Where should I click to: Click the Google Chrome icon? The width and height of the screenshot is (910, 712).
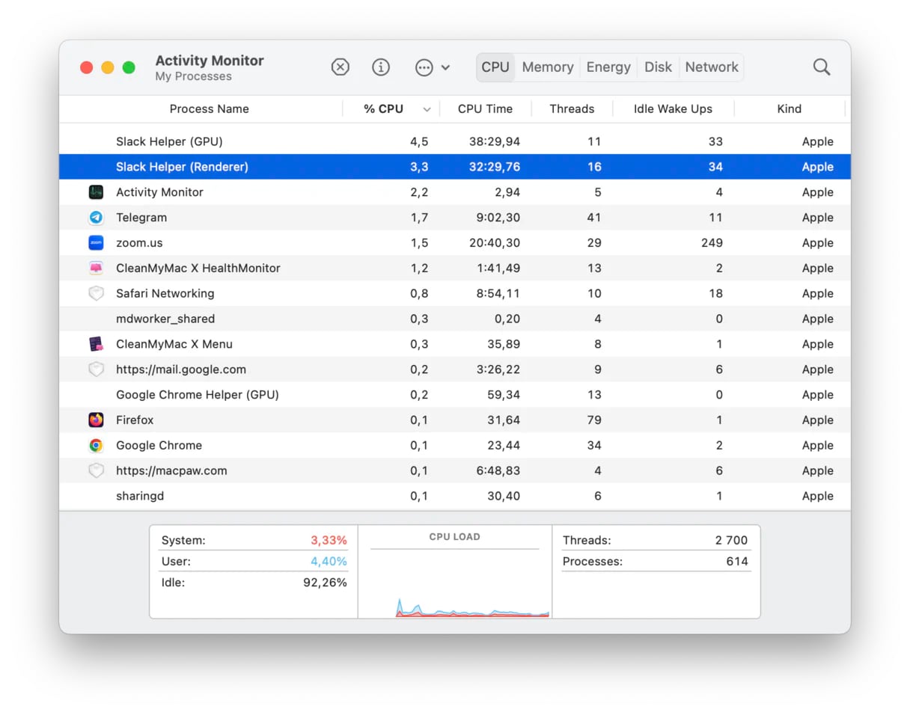[96, 446]
